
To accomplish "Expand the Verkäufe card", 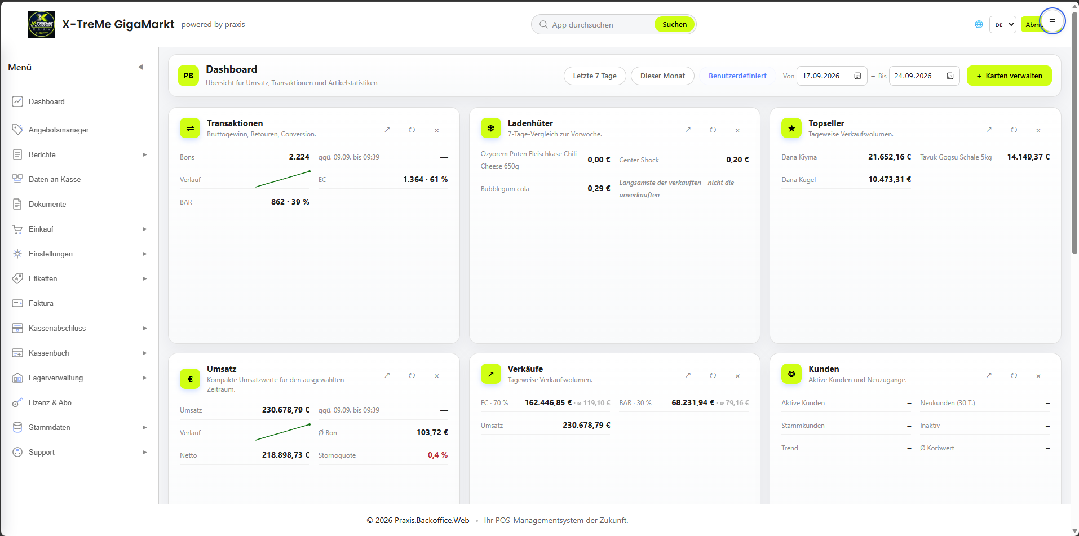I will [688, 375].
